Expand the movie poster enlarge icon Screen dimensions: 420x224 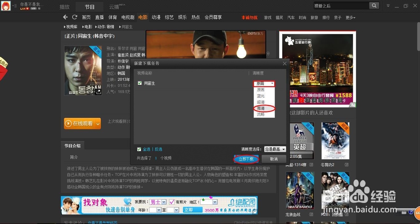pyautogui.click(x=99, y=92)
